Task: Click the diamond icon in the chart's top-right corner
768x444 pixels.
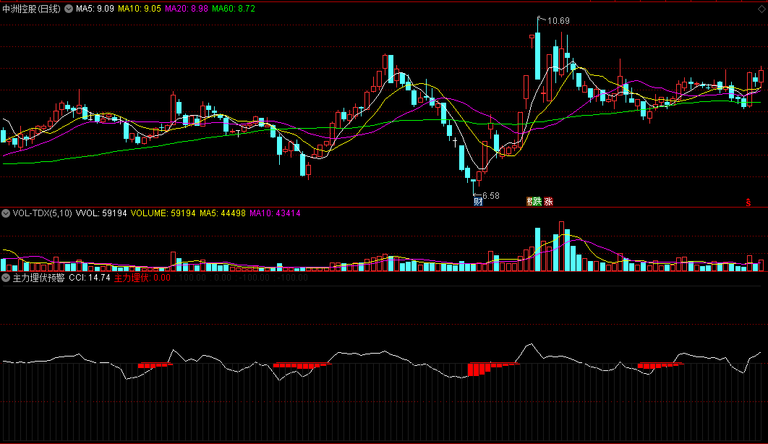Action: click(761, 9)
